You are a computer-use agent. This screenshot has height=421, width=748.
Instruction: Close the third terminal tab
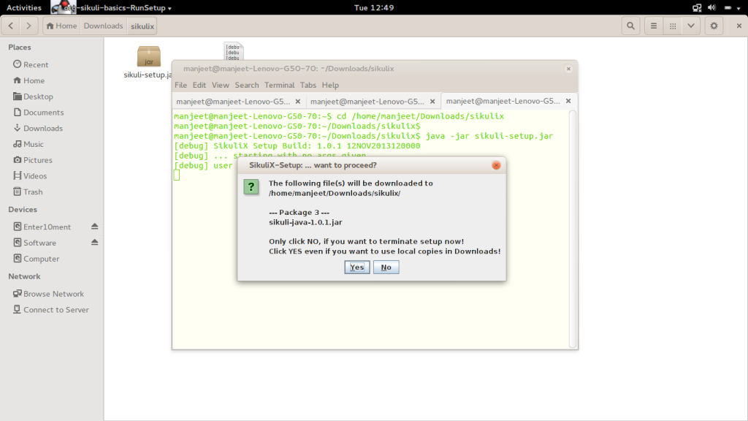click(x=568, y=101)
